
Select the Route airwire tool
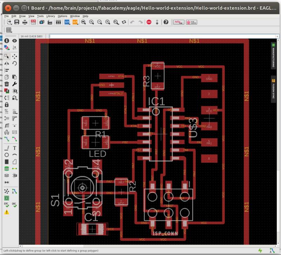pyautogui.click(x=6, y=139)
